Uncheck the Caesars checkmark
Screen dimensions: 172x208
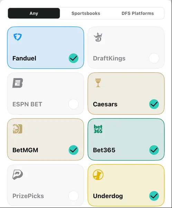(x=154, y=104)
